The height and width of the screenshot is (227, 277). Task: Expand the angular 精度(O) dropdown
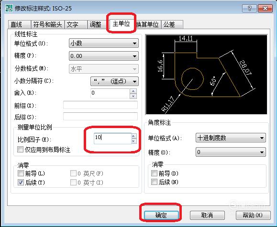click(x=231, y=152)
